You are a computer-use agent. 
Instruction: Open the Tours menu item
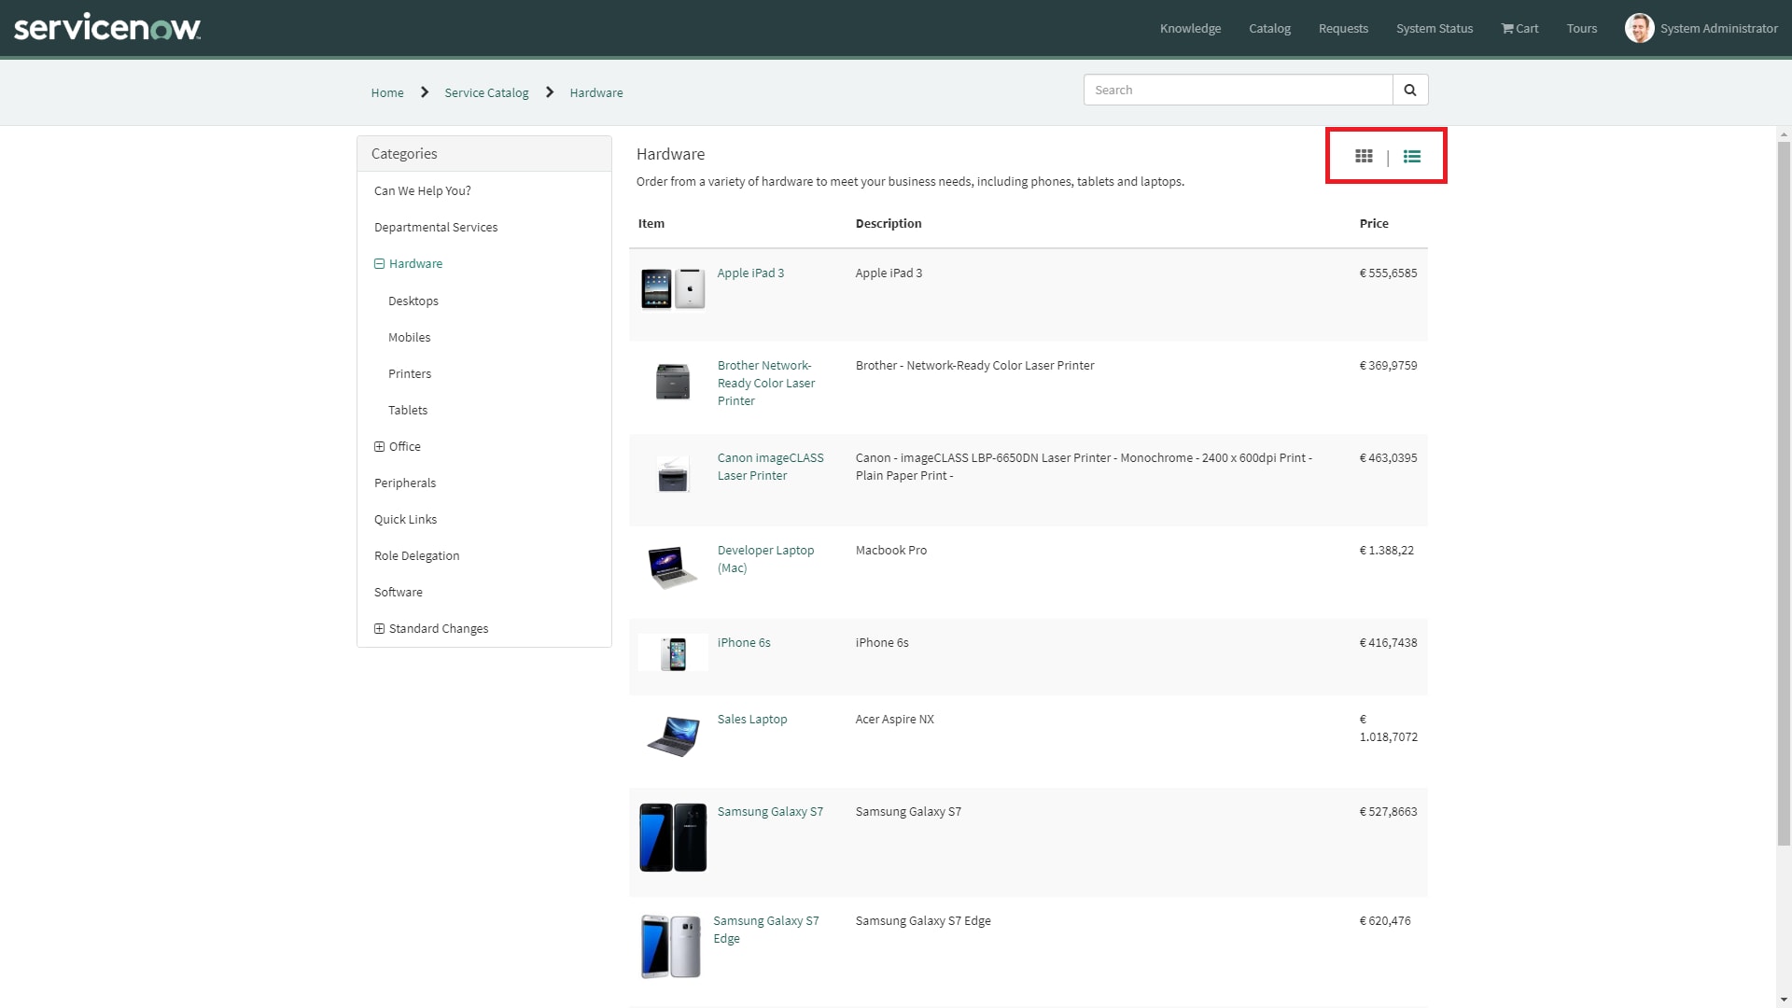pyautogui.click(x=1581, y=28)
